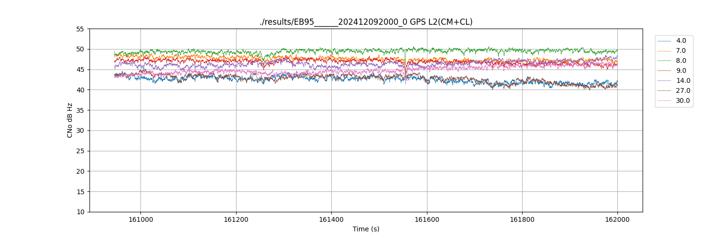Click the purple 14.0 legend line sample

coord(664,81)
